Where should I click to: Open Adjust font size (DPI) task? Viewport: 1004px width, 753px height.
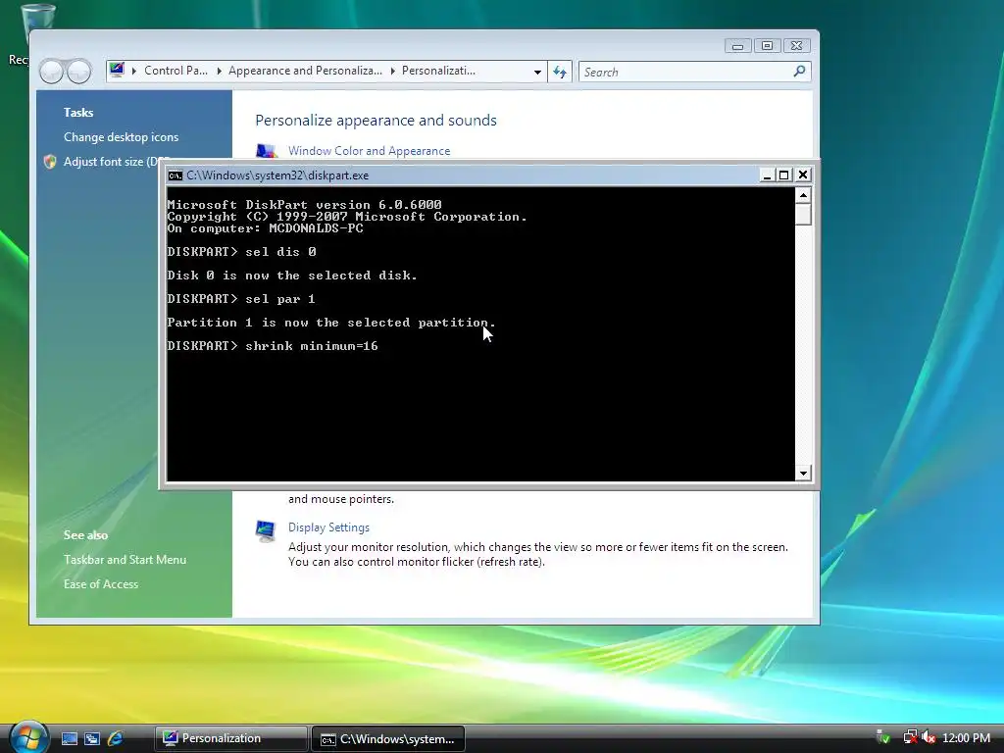tap(110, 162)
